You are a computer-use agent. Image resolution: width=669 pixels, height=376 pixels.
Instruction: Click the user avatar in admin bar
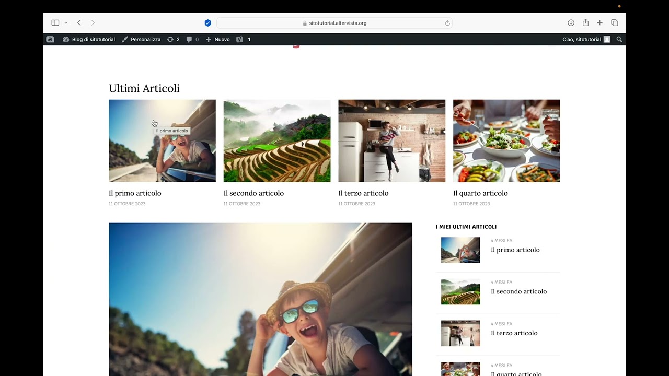pyautogui.click(x=607, y=39)
